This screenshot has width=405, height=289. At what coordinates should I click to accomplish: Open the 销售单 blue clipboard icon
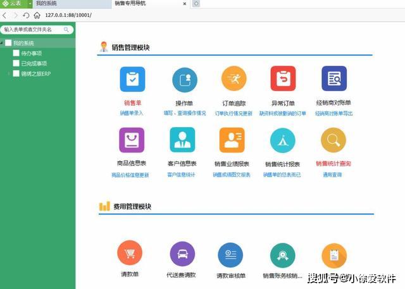coord(132,79)
